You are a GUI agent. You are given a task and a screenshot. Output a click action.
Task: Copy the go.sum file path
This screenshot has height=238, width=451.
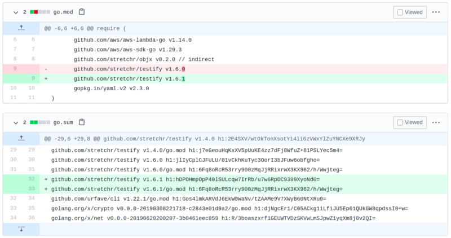pos(82,122)
